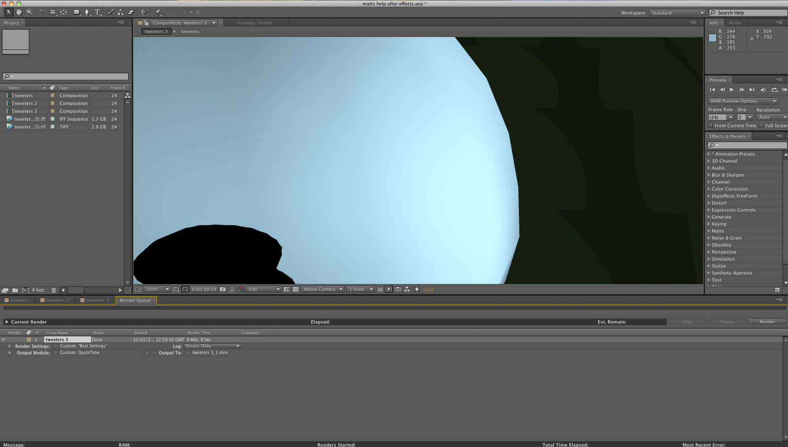Open the Interpret Footage button in the Project panel
Image resolution: width=788 pixels, height=447 pixels.
click(x=5, y=290)
